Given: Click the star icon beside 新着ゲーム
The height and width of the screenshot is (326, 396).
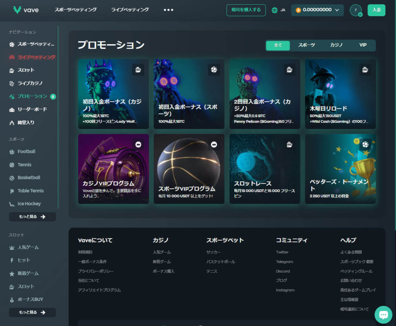Looking at the screenshot, I should coord(12,274).
